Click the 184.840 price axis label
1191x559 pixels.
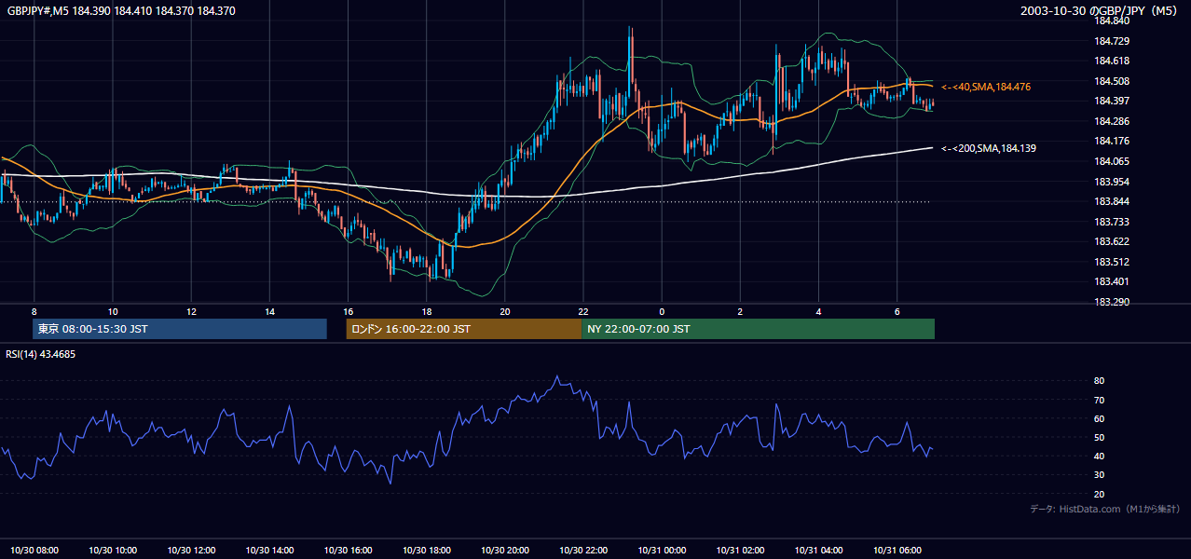(1111, 21)
